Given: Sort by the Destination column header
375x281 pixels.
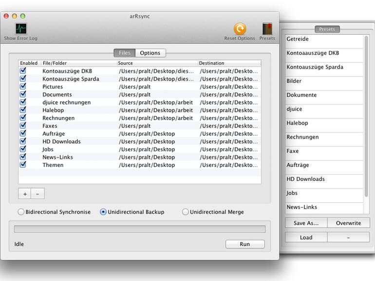Looking at the screenshot, I should (x=229, y=63).
